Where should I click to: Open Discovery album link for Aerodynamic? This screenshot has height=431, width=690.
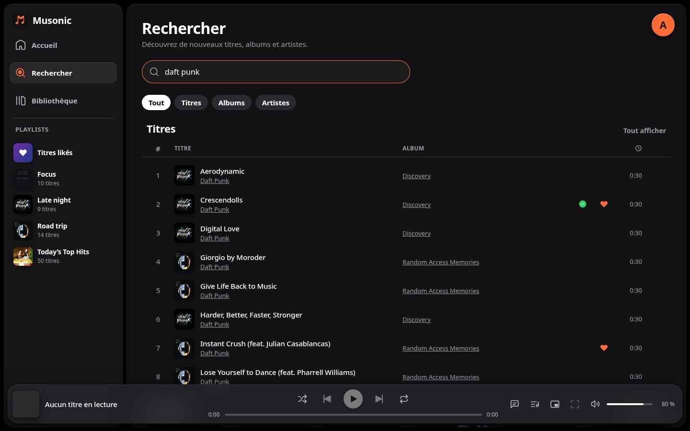point(416,176)
